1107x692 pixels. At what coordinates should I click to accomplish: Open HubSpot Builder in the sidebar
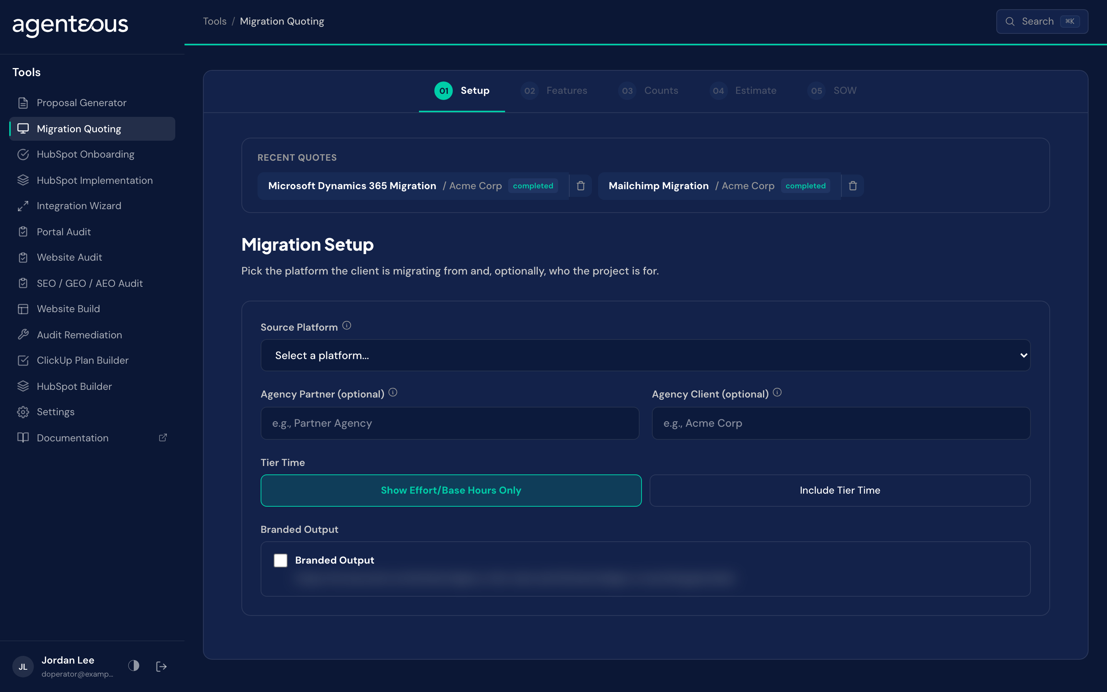tap(92, 386)
